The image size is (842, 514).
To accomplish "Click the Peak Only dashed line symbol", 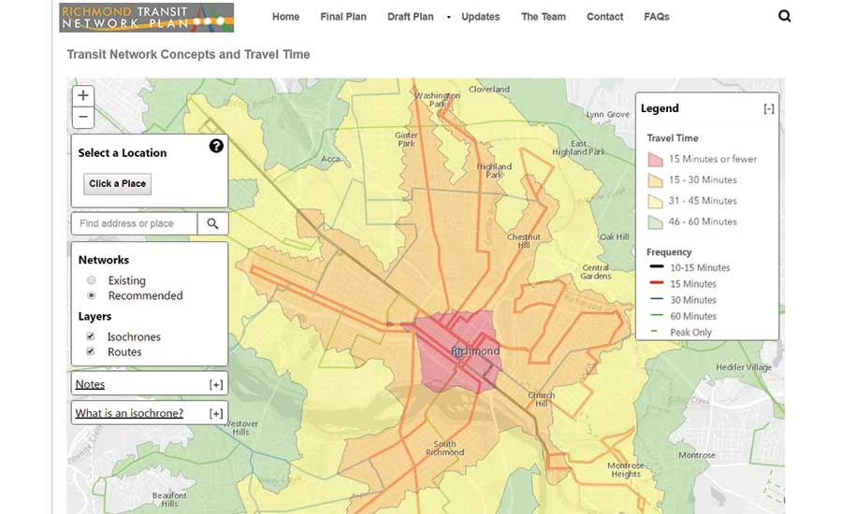I will coord(654,331).
